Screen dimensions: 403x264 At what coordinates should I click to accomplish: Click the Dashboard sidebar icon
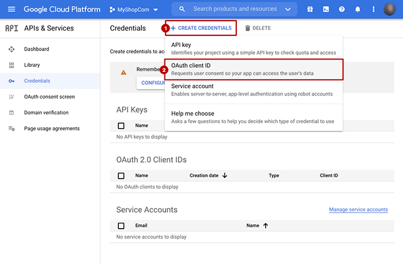click(x=11, y=49)
